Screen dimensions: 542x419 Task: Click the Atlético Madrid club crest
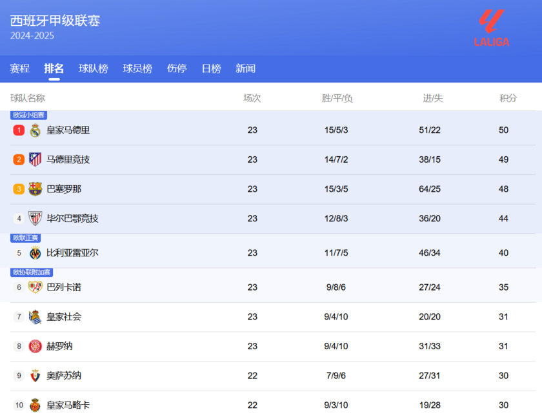[x=34, y=159]
